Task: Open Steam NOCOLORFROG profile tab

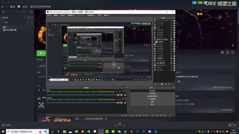Action: coord(40,7)
